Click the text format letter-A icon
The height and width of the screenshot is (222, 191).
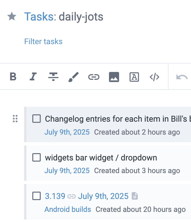click(x=134, y=77)
